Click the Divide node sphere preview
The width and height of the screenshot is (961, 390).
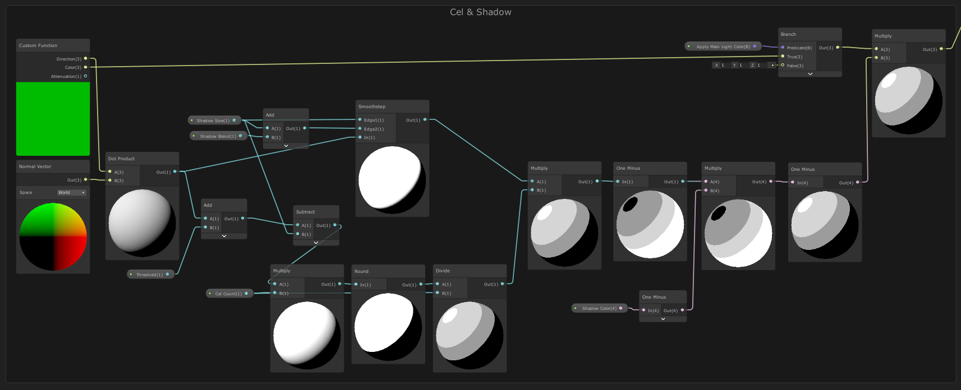470,336
